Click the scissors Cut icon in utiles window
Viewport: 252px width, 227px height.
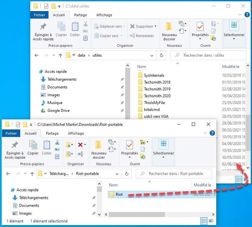[86, 24]
